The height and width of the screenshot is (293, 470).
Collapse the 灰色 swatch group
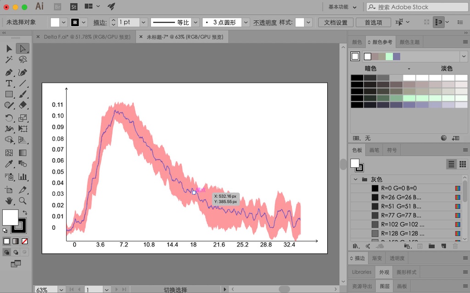355,179
